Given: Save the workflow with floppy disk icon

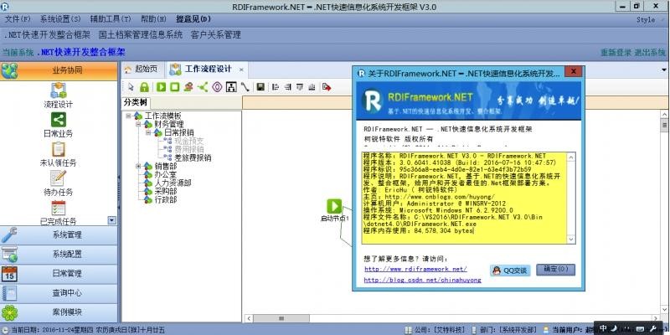Looking at the screenshot, I should point(260,87).
